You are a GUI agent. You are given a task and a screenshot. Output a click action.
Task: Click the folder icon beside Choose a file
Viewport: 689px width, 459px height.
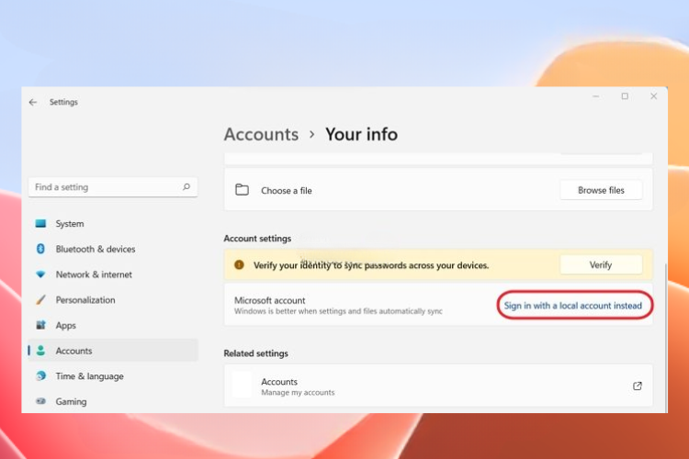click(242, 190)
